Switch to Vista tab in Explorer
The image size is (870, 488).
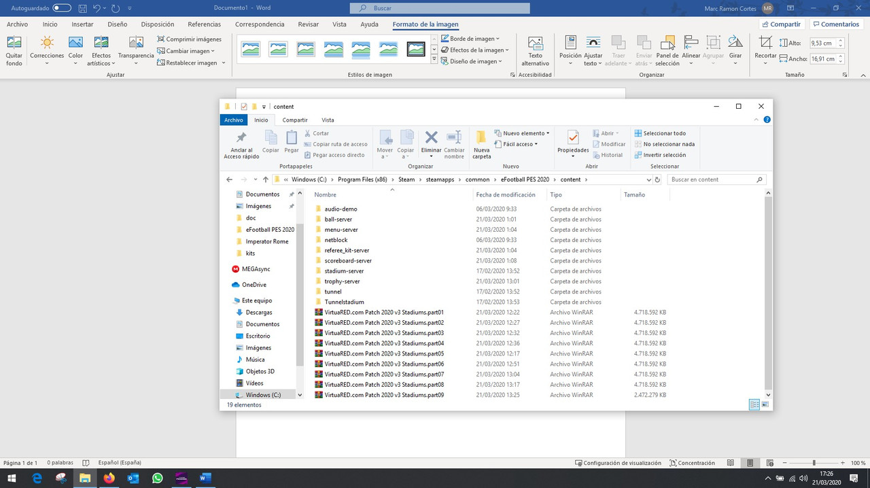point(328,120)
